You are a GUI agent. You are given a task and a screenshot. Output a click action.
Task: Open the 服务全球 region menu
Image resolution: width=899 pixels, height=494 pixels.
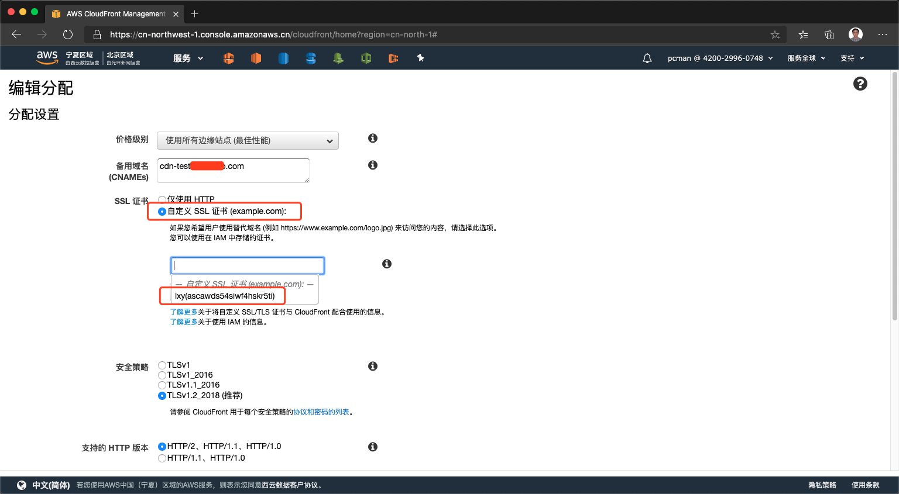(x=806, y=58)
